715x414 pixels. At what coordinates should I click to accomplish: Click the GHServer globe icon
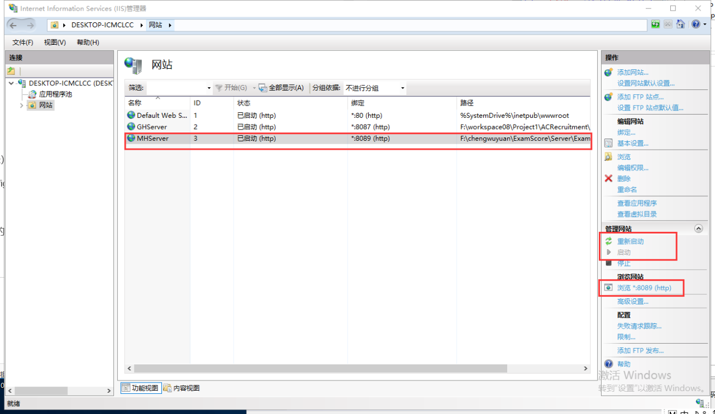coord(131,127)
